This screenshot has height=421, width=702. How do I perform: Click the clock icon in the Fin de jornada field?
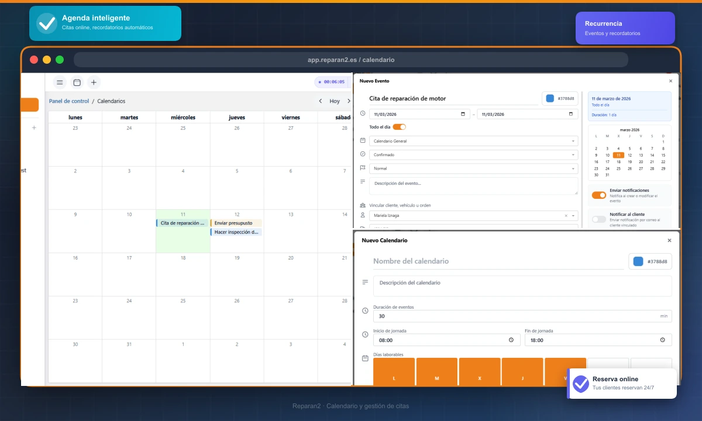[662, 340]
